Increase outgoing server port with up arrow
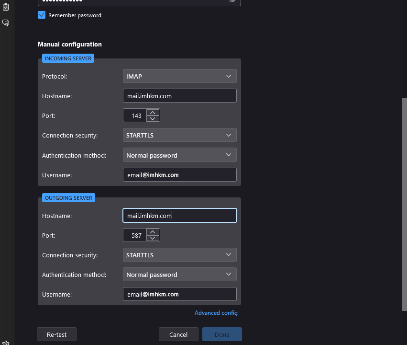The height and width of the screenshot is (345, 407). pos(153,232)
